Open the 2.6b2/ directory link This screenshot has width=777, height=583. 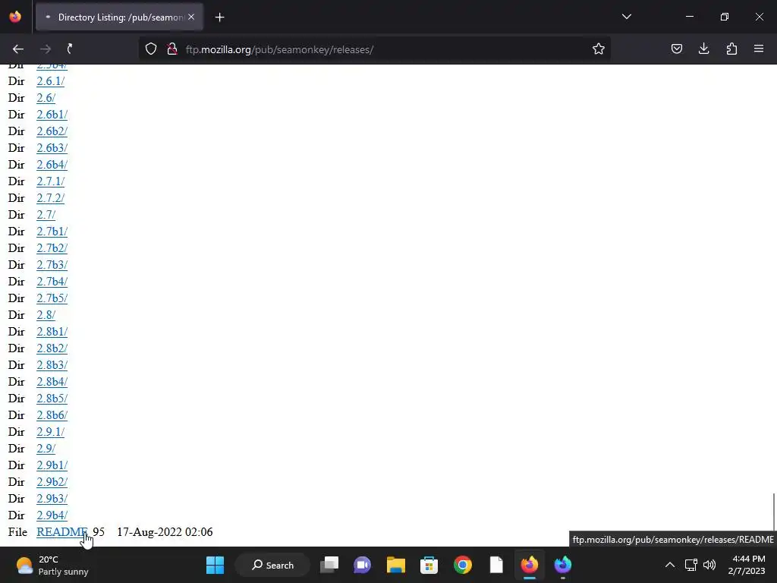pos(52,131)
